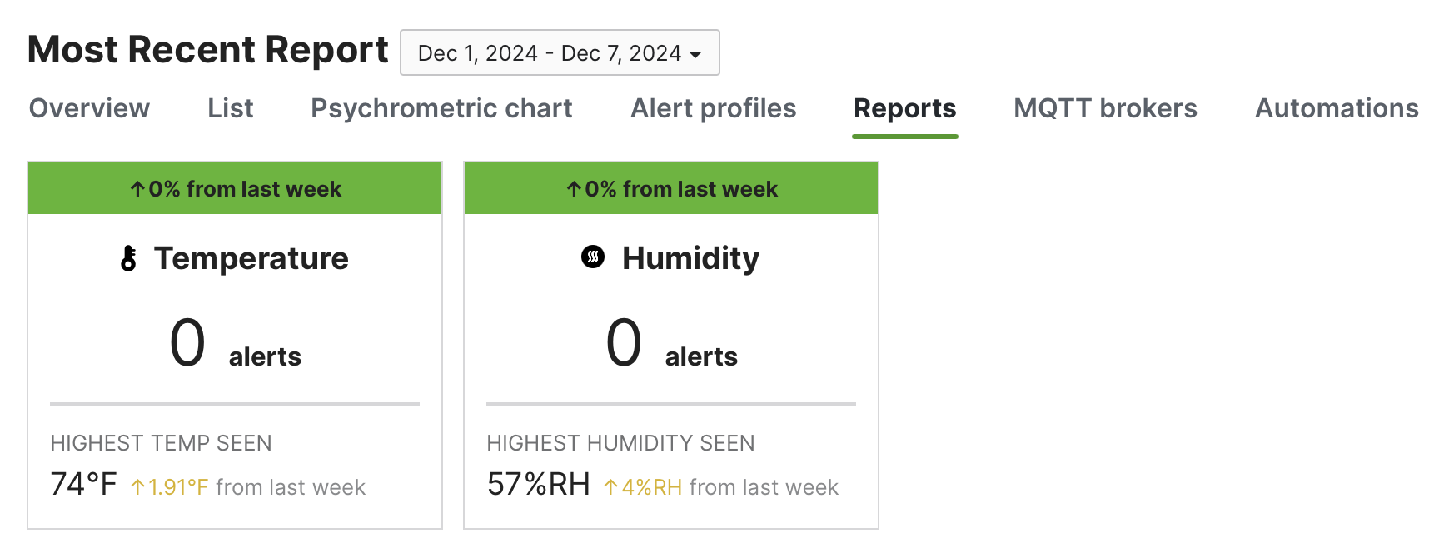Image resolution: width=1439 pixels, height=538 pixels.
Task: Click the 57%RH highest humidity reading
Action: (x=538, y=485)
